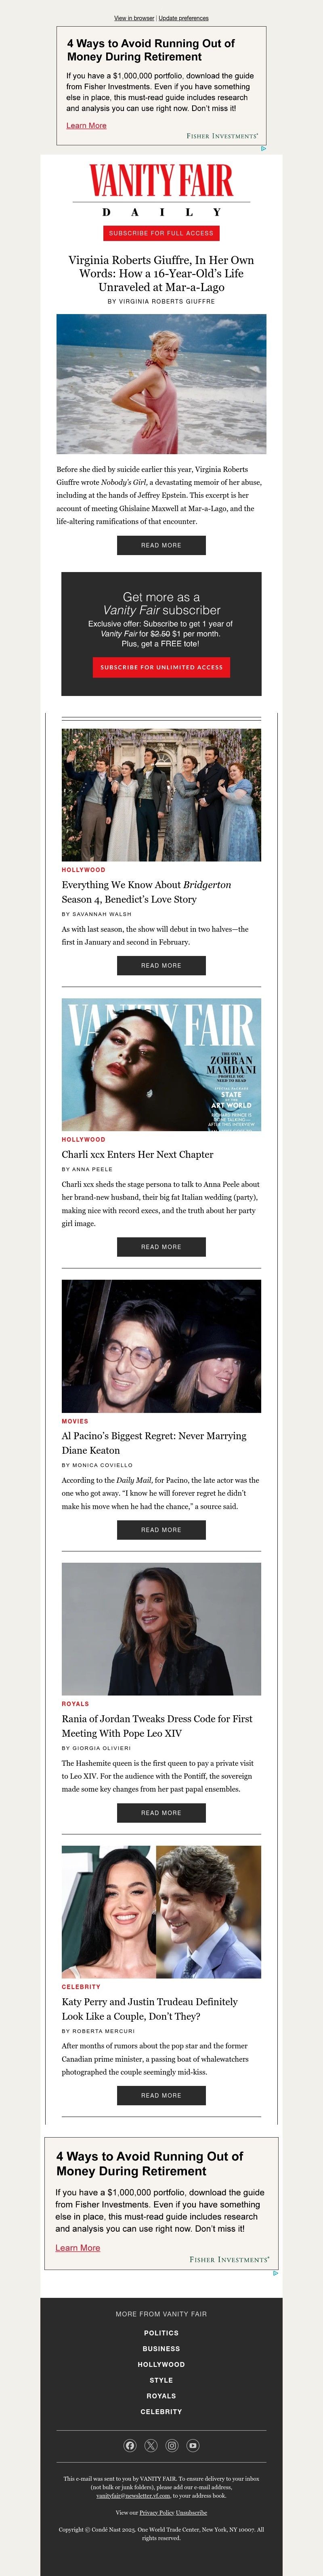Click the AdChoices icon on bottom ad
Viewport: 323px width, 2576px height.
275,2273
